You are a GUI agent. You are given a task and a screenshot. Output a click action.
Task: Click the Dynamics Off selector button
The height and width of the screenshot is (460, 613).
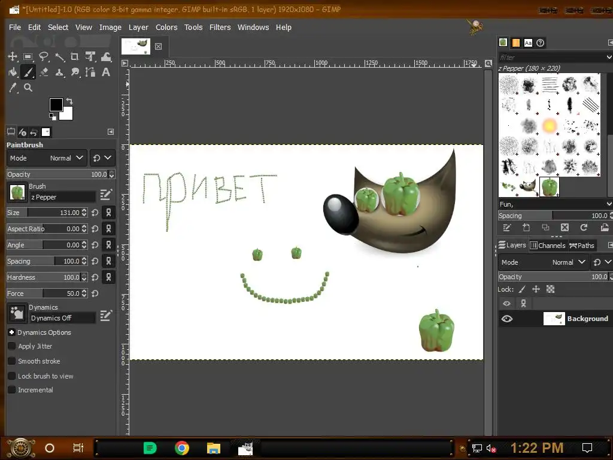pos(62,318)
